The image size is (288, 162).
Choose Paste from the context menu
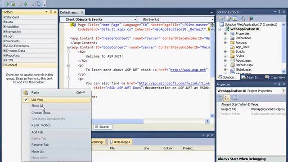coord(56,93)
